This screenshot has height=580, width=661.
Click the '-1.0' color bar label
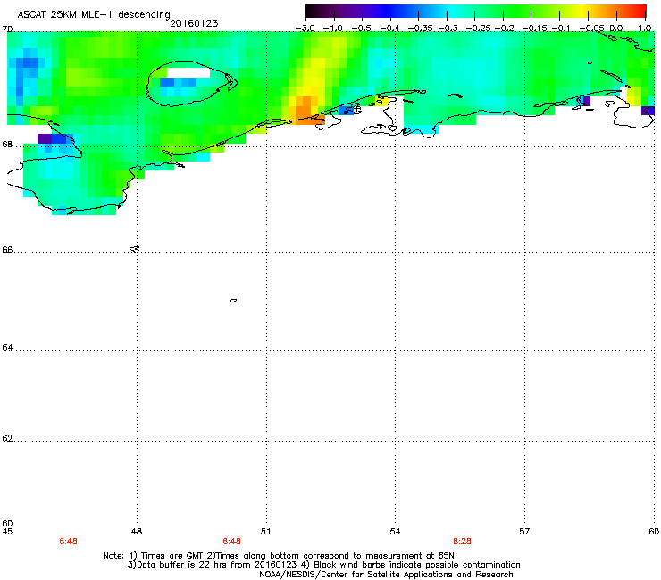(333, 29)
